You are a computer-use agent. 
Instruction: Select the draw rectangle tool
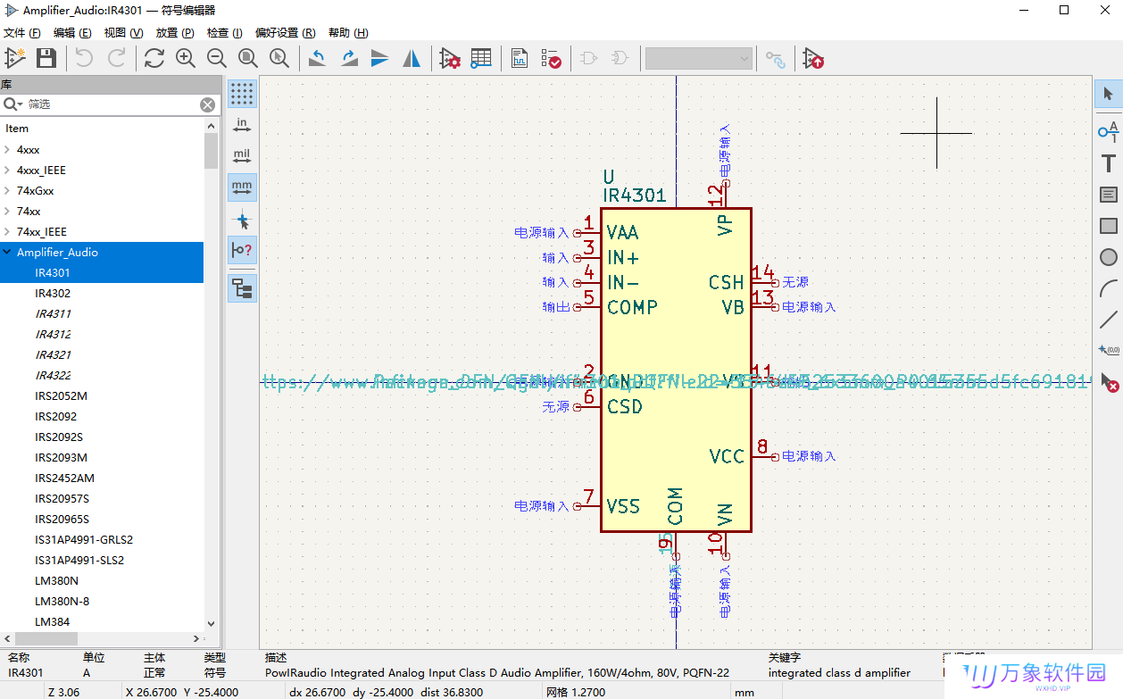coord(1109,226)
